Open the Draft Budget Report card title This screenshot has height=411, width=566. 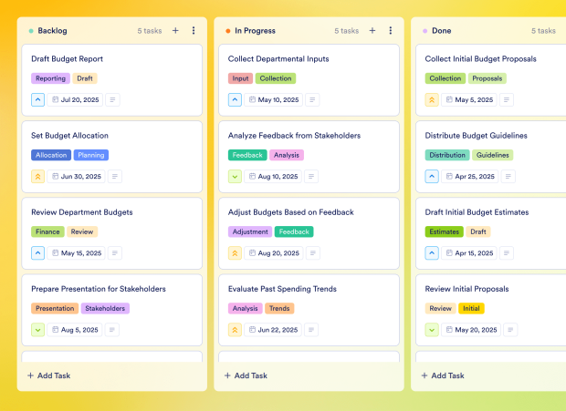click(68, 59)
